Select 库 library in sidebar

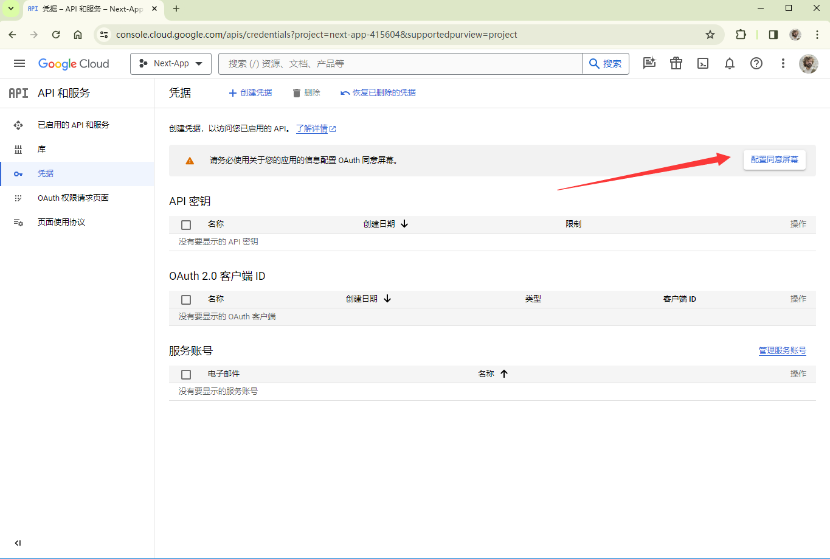(77, 149)
